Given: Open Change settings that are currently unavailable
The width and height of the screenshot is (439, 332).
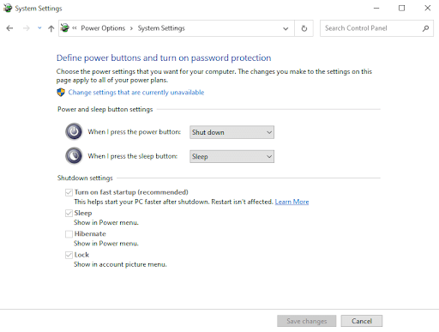Looking at the screenshot, I should 136,93.
